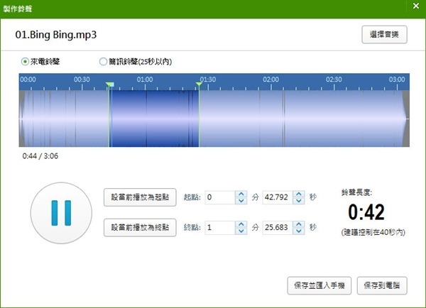Select the 簡訊鈴聲(25秒以內) radio option
This screenshot has height=308, width=426.
(x=103, y=62)
